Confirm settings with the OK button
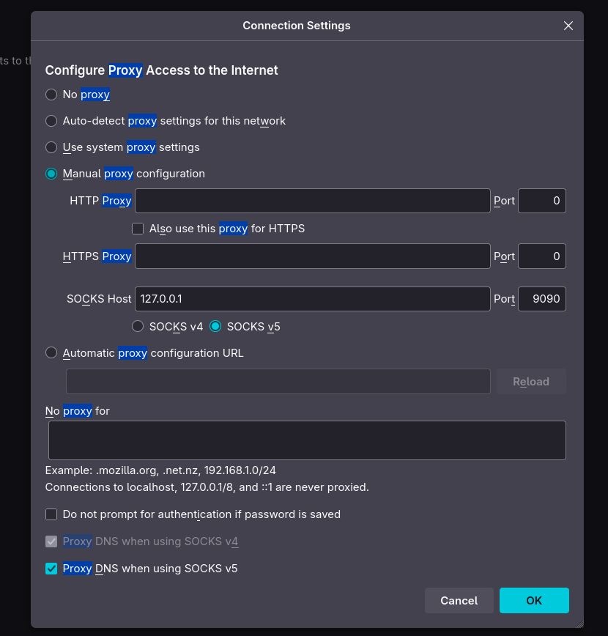 (534, 601)
